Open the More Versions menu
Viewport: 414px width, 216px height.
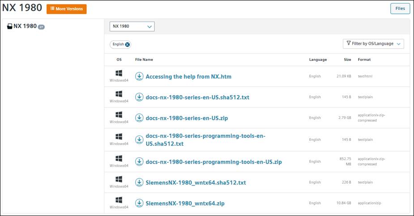pos(67,9)
